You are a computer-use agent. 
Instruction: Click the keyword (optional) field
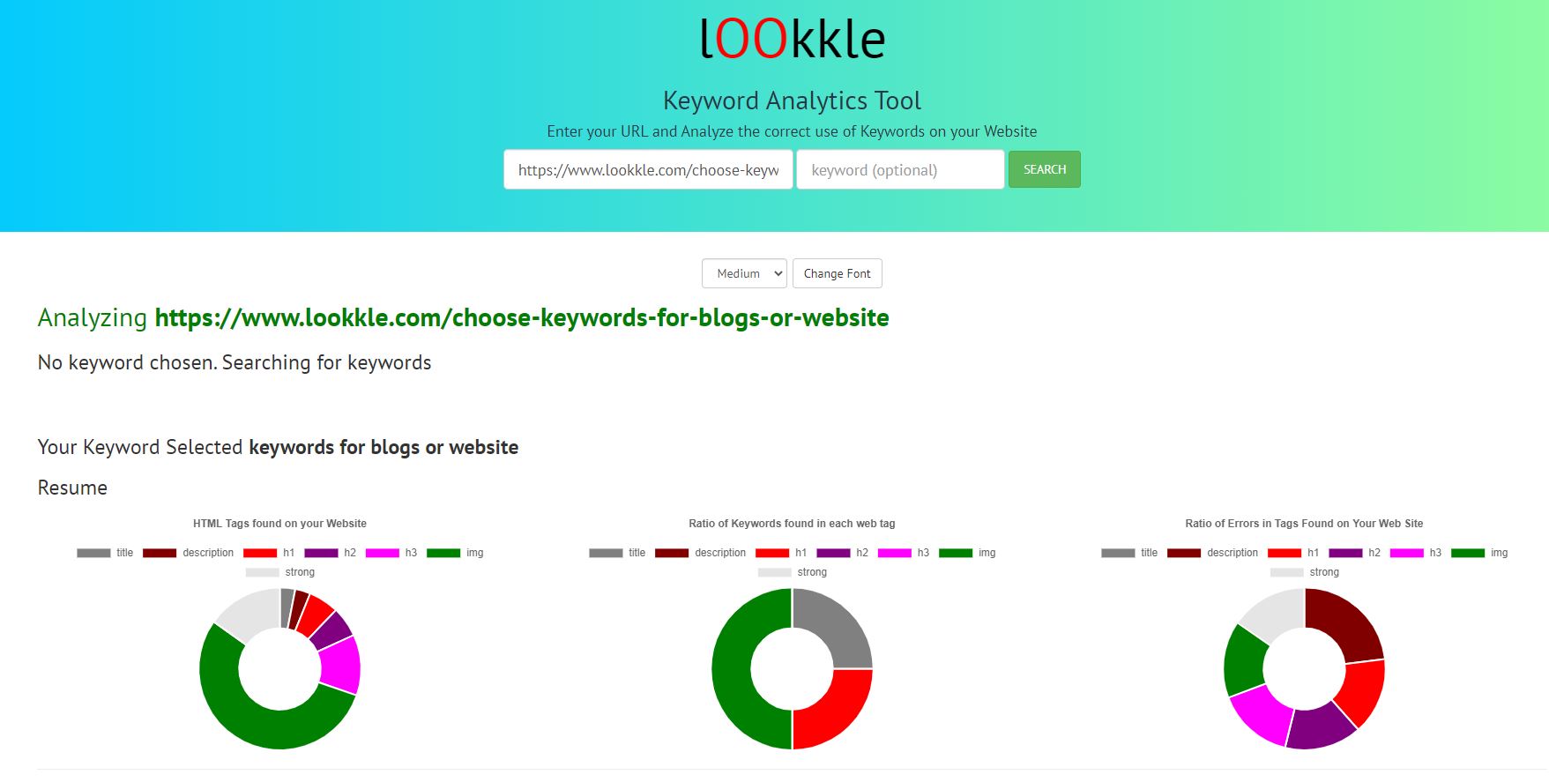tap(900, 169)
